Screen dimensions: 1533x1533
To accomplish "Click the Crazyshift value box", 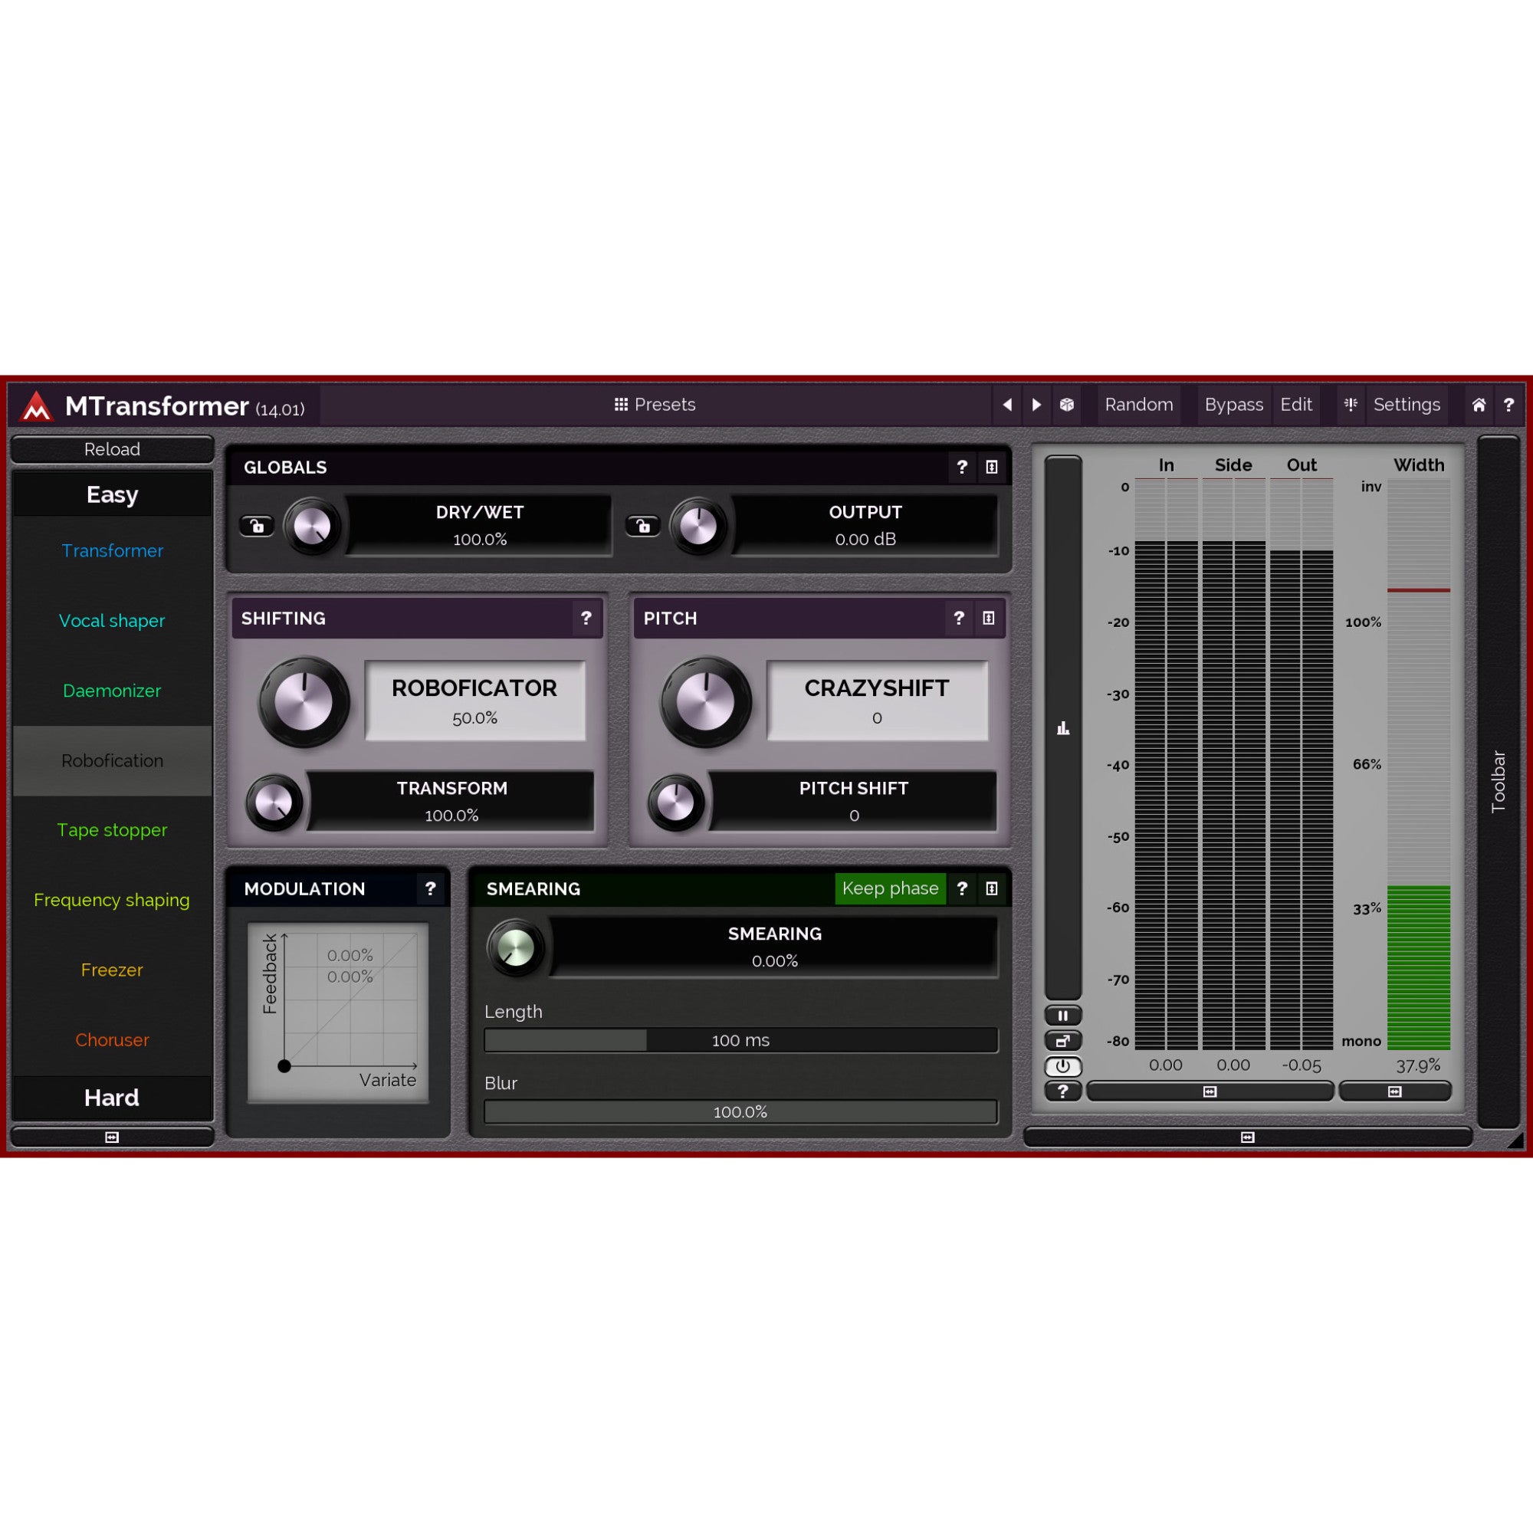I will point(877,701).
